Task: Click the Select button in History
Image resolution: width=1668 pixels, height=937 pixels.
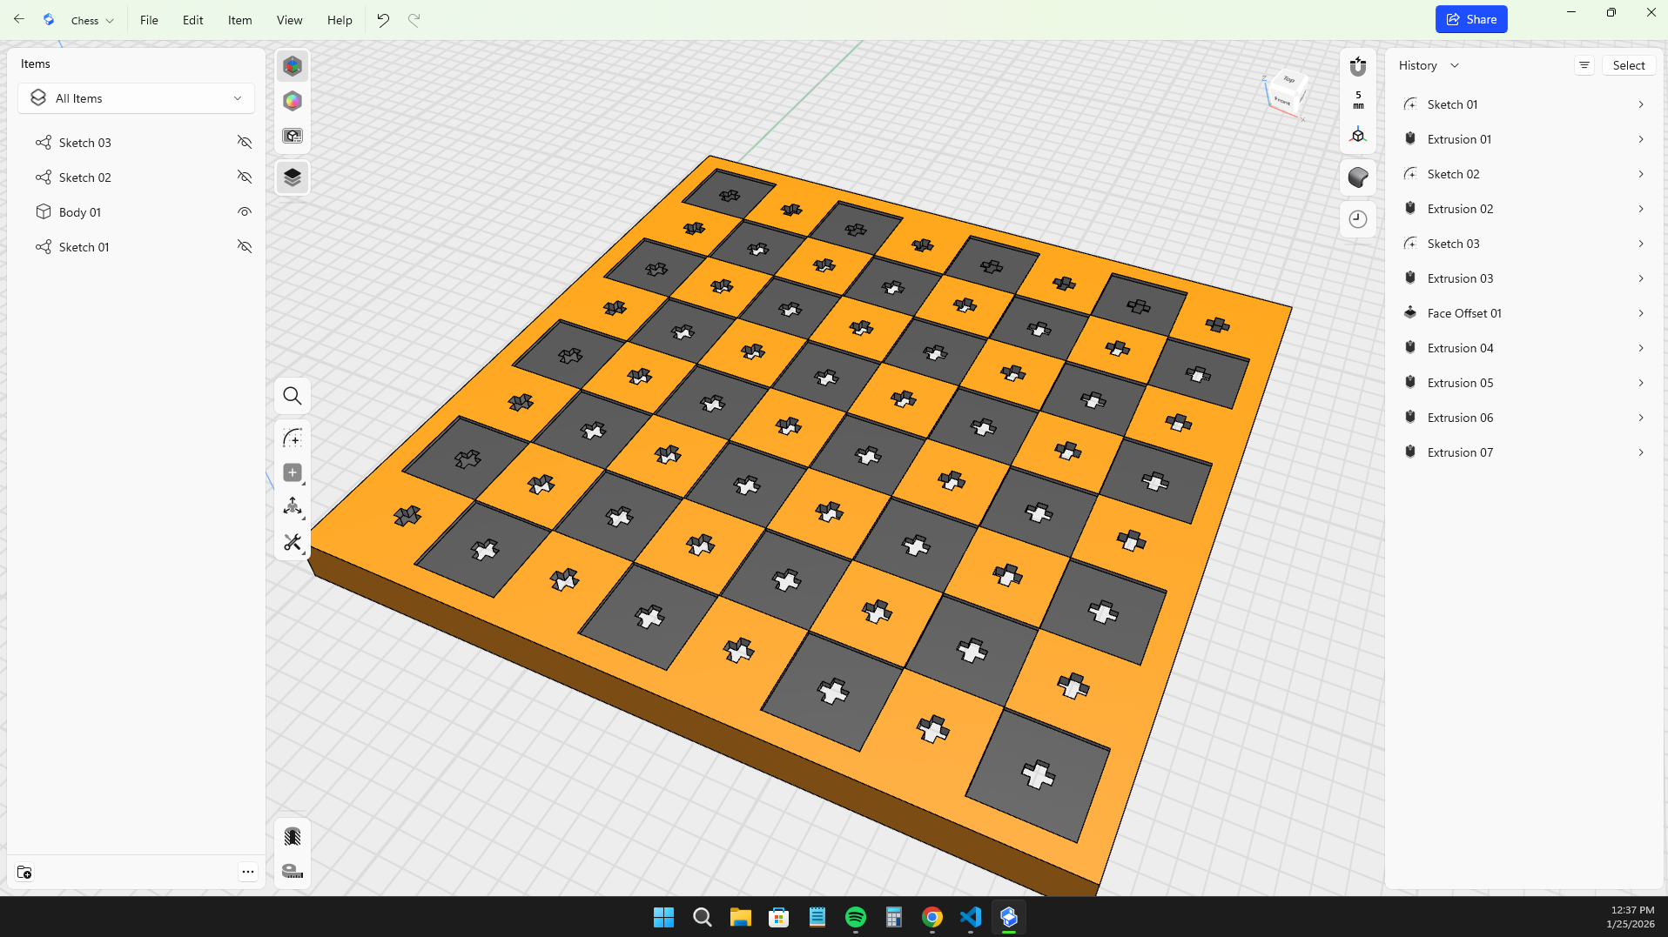Action: [1628, 65]
